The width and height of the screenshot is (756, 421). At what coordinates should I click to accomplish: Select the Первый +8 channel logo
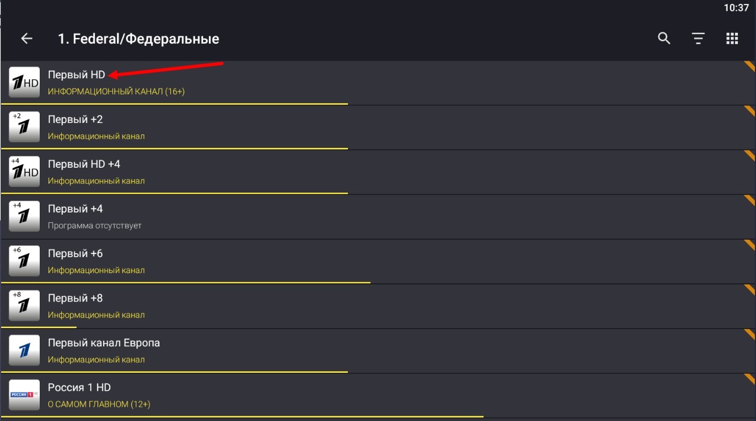(x=24, y=305)
